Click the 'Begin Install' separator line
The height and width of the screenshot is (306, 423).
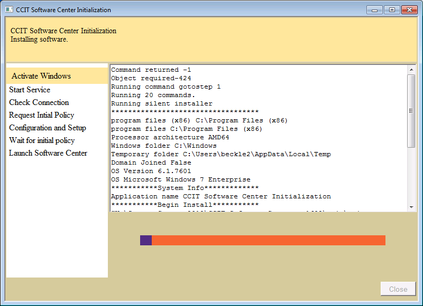tap(185, 205)
